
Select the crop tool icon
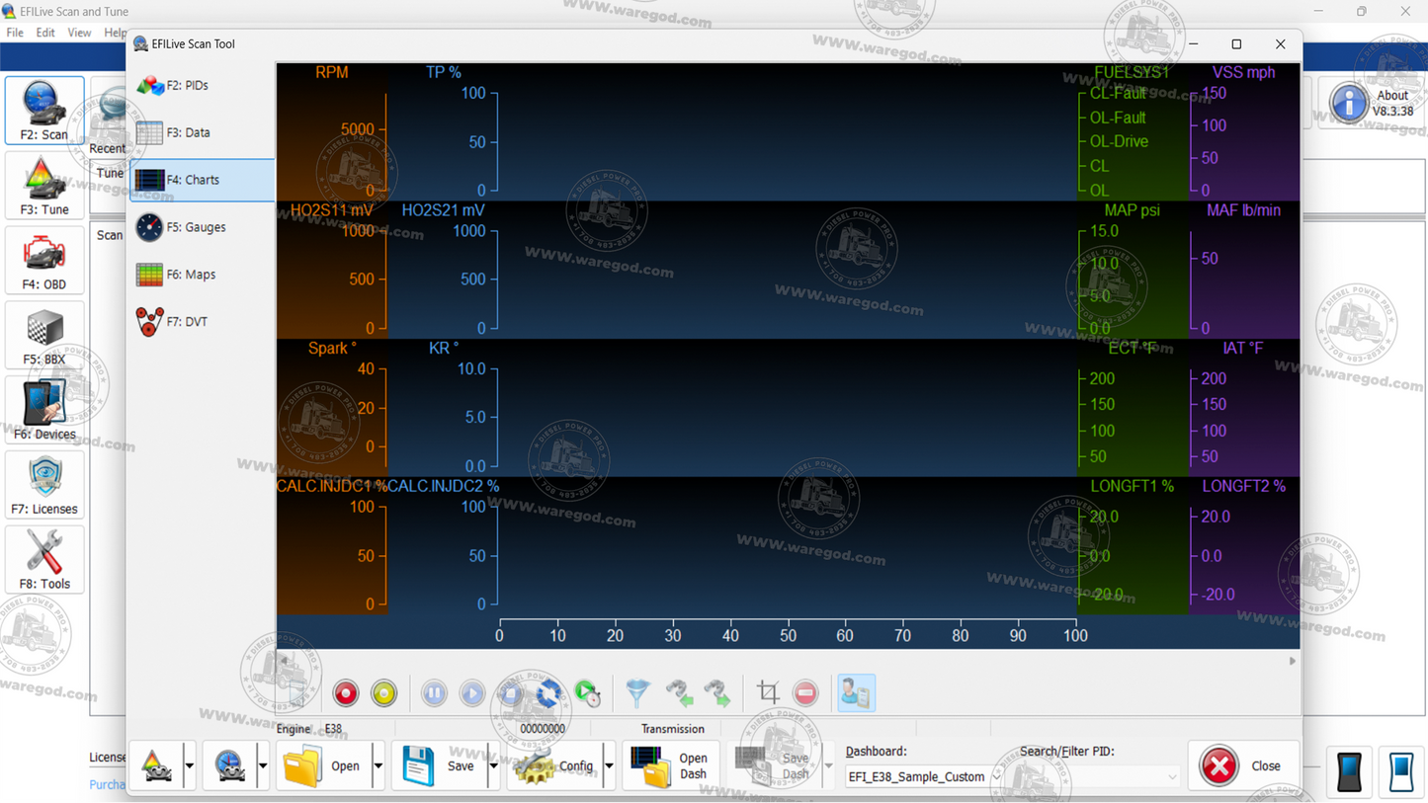point(768,693)
